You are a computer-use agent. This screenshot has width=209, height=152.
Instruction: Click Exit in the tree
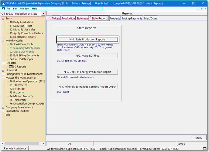pos(8,115)
